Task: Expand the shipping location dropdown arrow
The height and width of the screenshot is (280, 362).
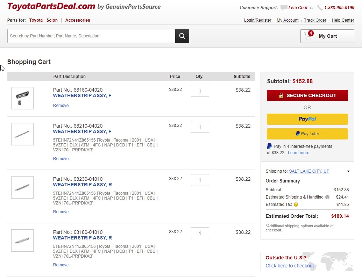Action: 348,171
